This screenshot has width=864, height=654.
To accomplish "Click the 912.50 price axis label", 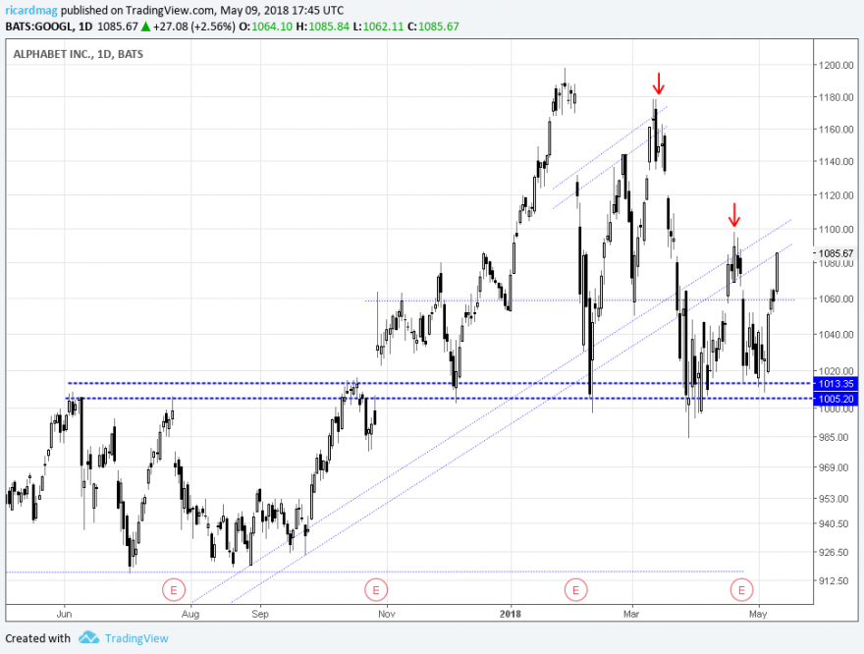I will pos(835,580).
